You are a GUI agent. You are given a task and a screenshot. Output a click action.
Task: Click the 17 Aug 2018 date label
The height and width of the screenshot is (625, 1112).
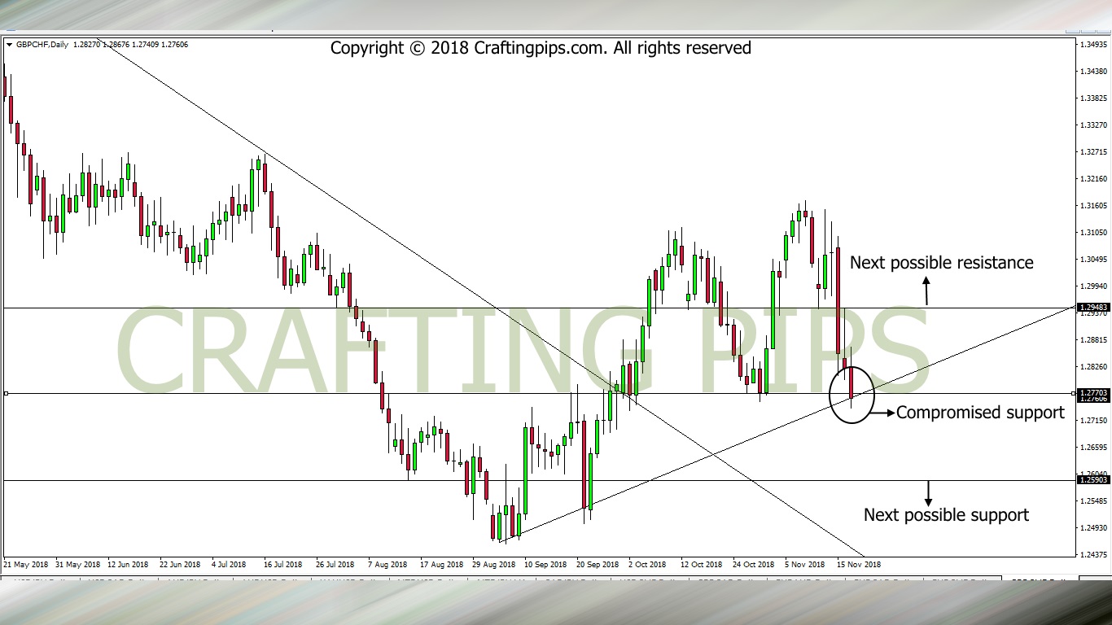click(x=440, y=564)
